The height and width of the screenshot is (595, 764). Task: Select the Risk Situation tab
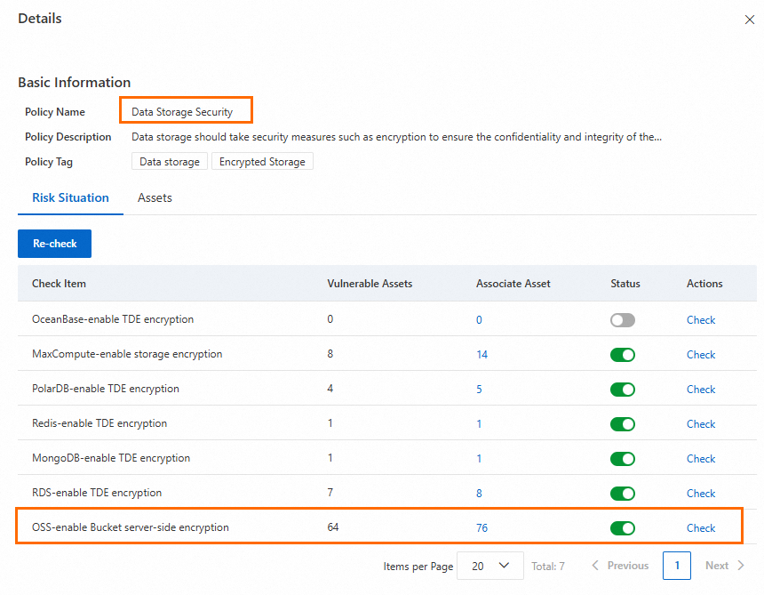tap(70, 197)
